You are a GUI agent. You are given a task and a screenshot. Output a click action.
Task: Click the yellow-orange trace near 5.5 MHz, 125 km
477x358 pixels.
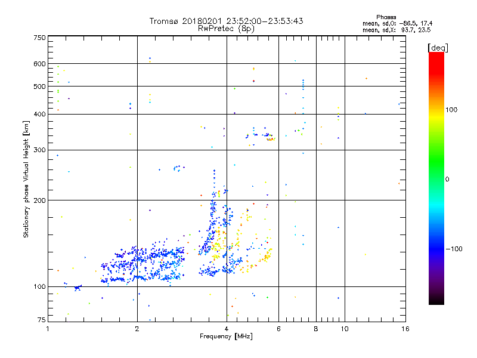pyautogui.click(x=266, y=256)
